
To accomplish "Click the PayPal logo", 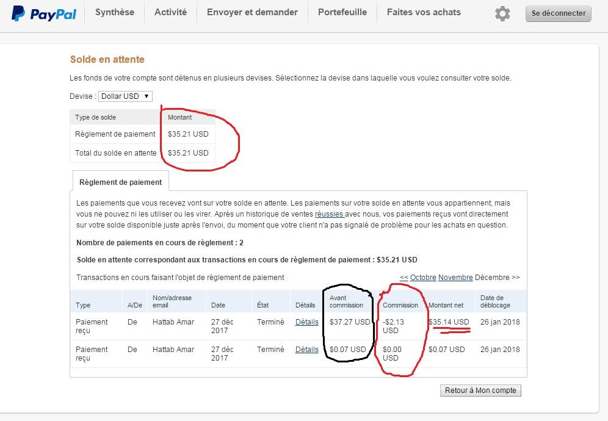I will (44, 13).
